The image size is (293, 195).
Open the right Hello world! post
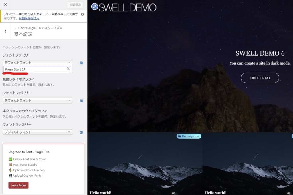point(216,193)
